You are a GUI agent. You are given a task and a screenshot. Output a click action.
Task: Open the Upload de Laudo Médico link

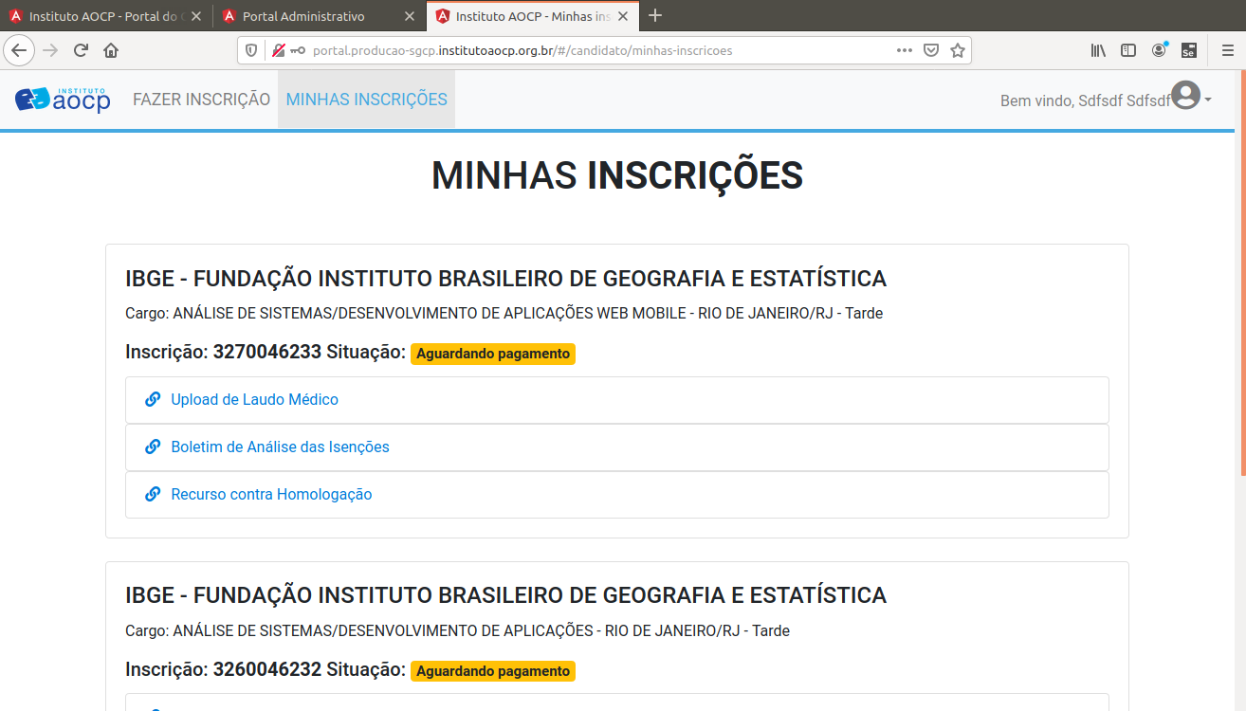click(254, 399)
